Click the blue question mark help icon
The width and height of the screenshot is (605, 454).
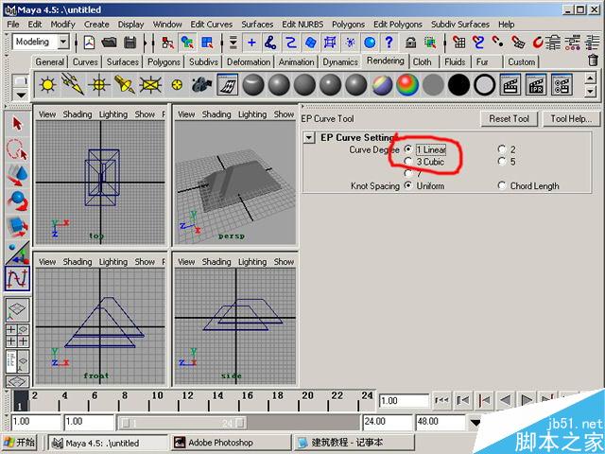click(389, 42)
